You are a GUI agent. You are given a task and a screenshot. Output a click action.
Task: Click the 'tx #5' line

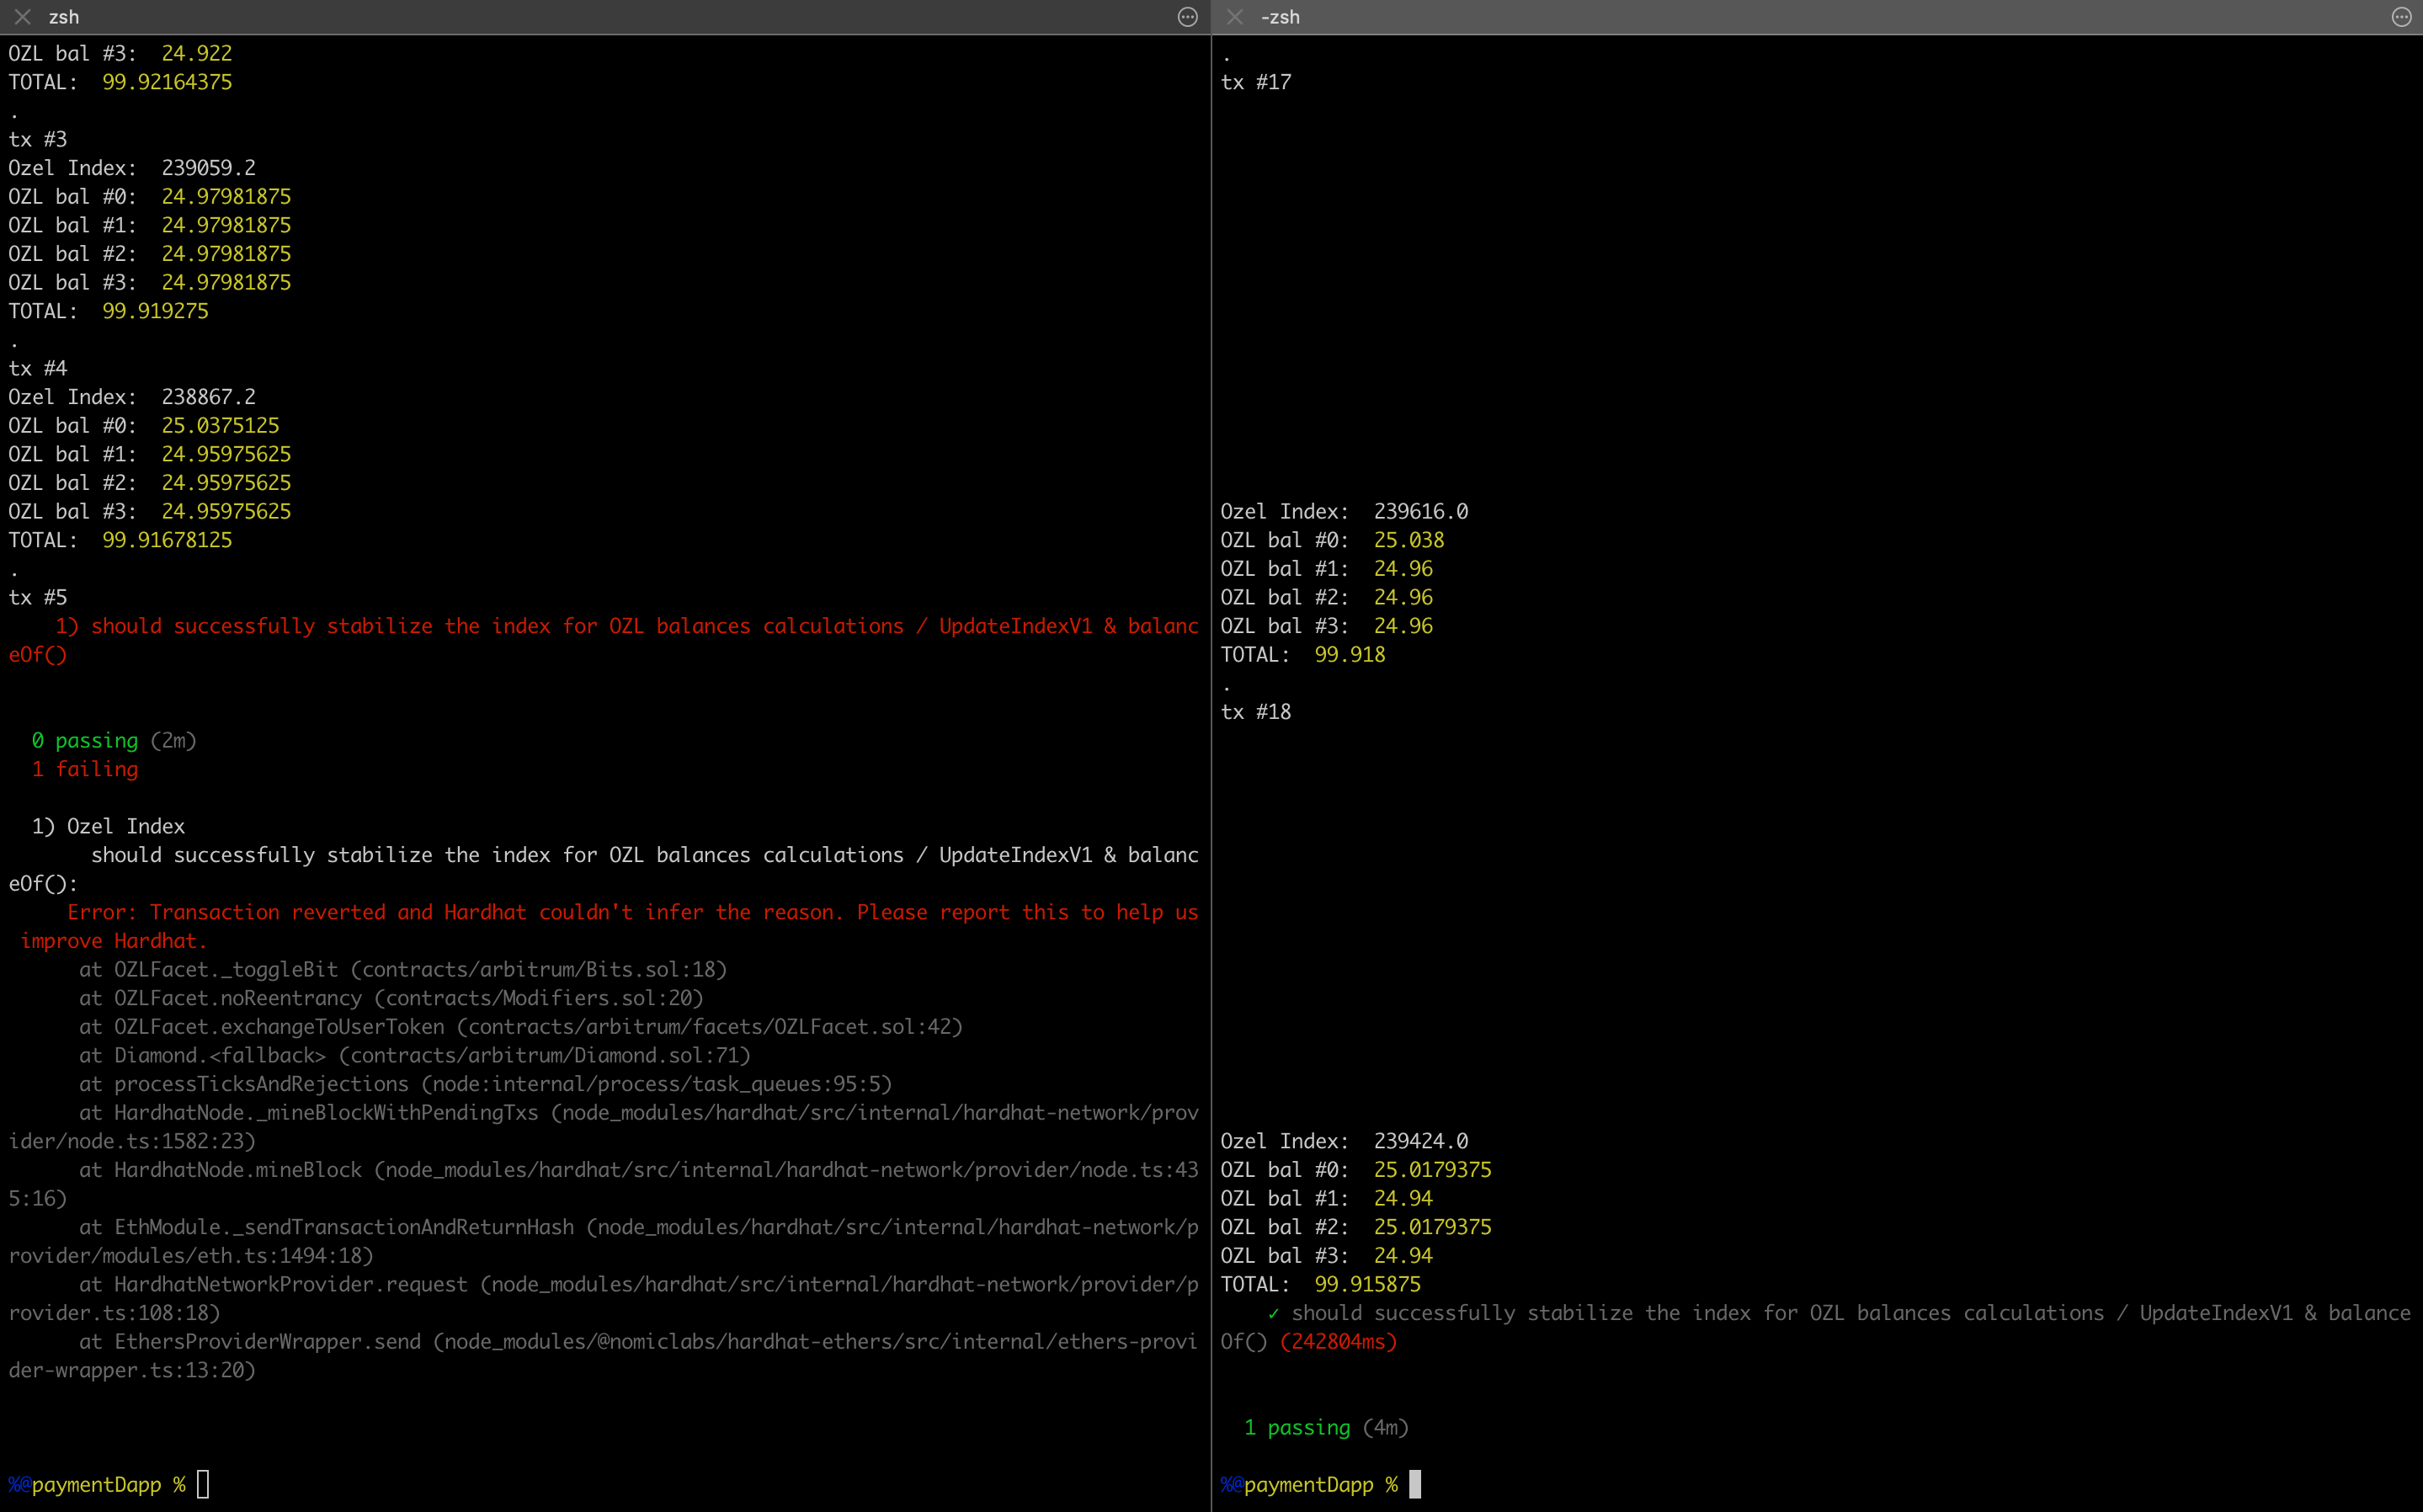click(x=38, y=597)
